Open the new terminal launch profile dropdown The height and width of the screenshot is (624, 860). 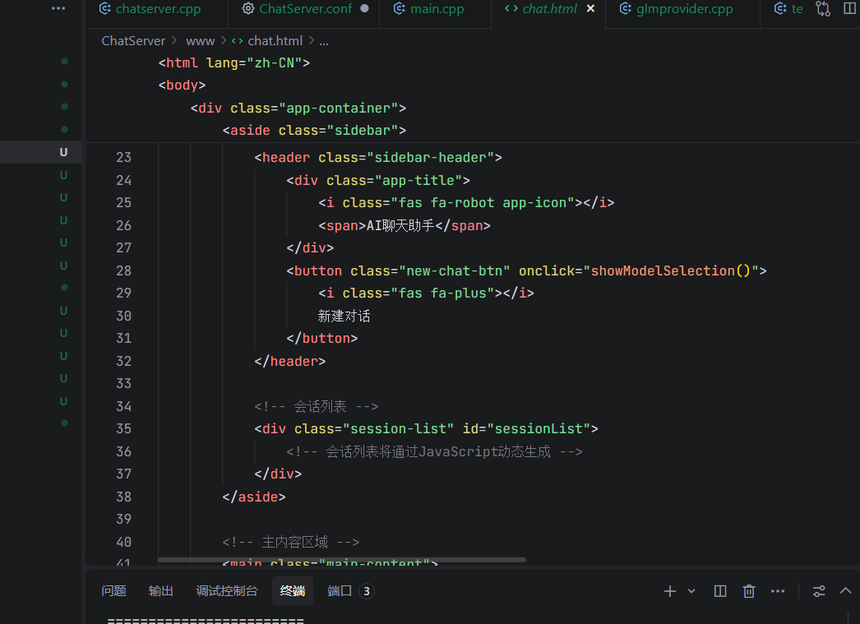[x=691, y=591]
